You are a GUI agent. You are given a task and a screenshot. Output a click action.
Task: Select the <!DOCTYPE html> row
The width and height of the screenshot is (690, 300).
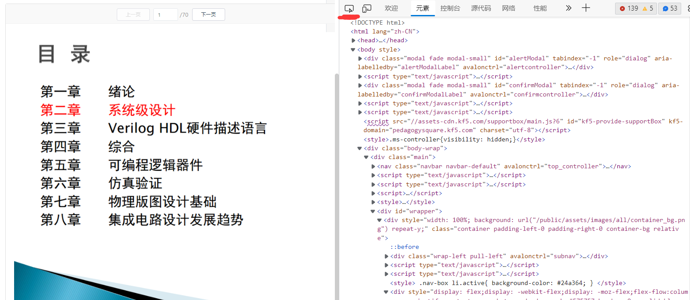(x=378, y=22)
